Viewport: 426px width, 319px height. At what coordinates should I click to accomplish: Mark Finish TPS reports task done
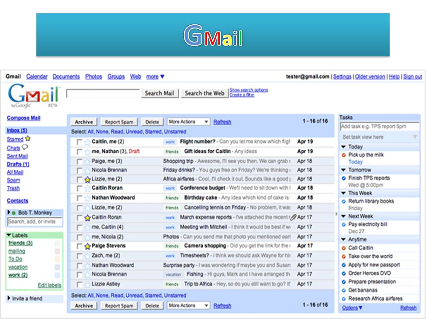(343, 178)
